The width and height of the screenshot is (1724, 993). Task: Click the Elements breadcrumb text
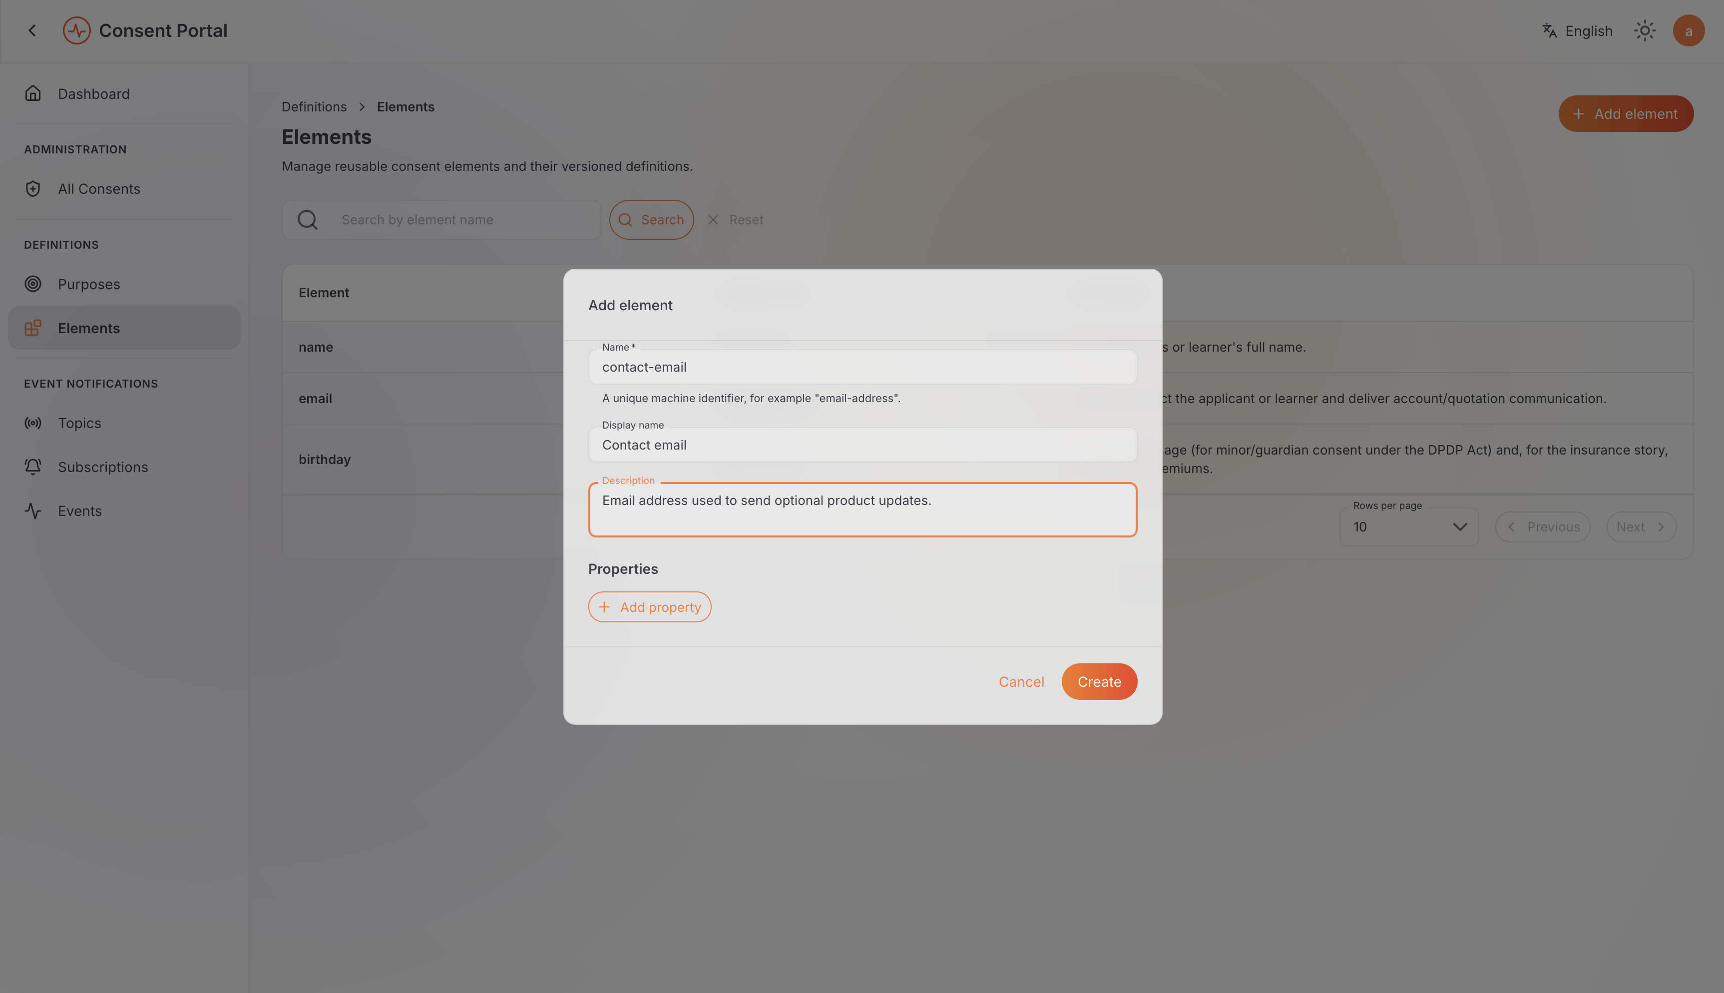pyautogui.click(x=406, y=107)
